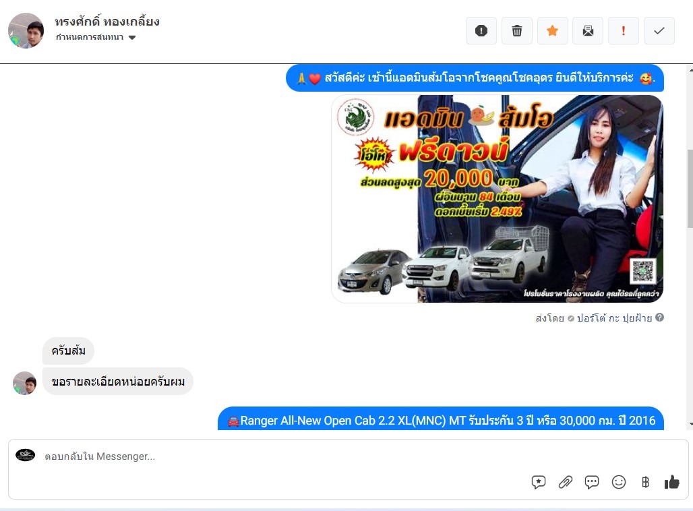Click the Baht payment request icon
693x511 pixels.
(645, 482)
